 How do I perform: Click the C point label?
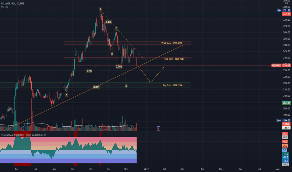tap(116, 28)
